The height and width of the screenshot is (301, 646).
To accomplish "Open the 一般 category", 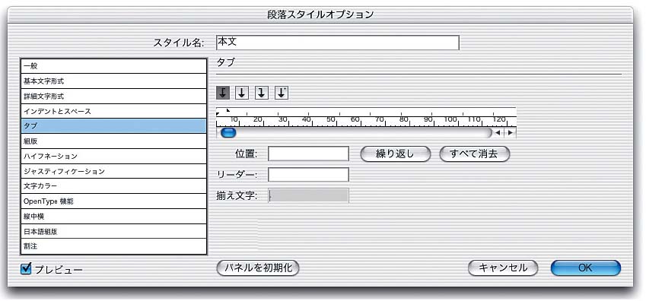I will tap(113, 66).
